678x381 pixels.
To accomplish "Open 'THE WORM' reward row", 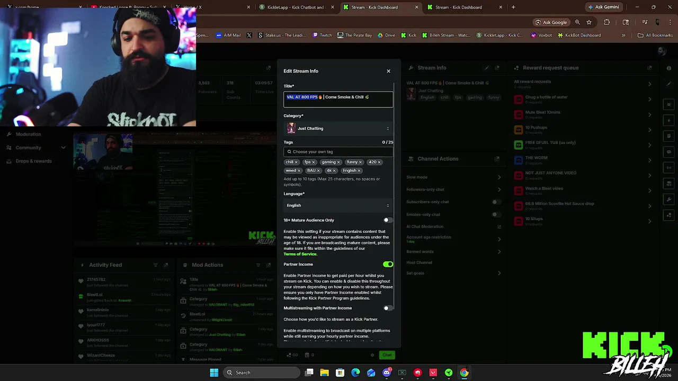I will 583,160.
